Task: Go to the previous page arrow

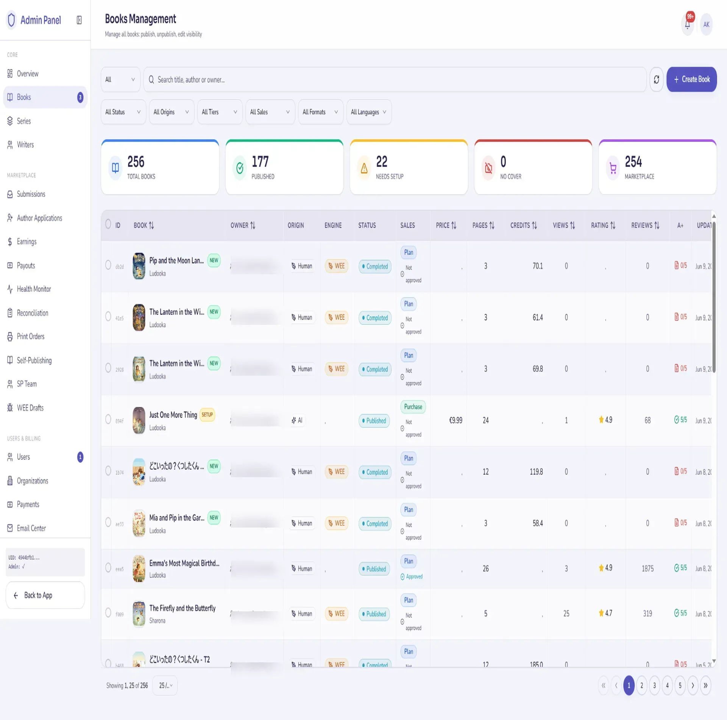Action: [x=616, y=685]
